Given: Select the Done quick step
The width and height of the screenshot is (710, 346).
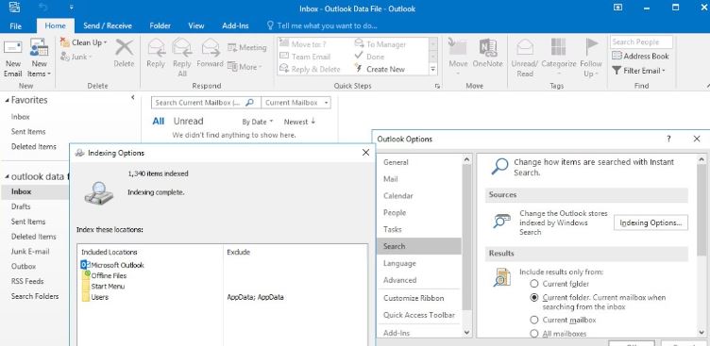Looking at the screenshot, I should 369,57.
